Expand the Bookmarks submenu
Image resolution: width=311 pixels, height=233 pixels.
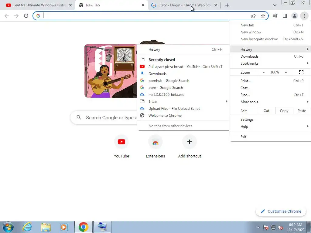click(270, 63)
